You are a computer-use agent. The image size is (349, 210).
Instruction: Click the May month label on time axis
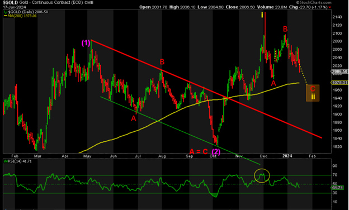(87, 156)
